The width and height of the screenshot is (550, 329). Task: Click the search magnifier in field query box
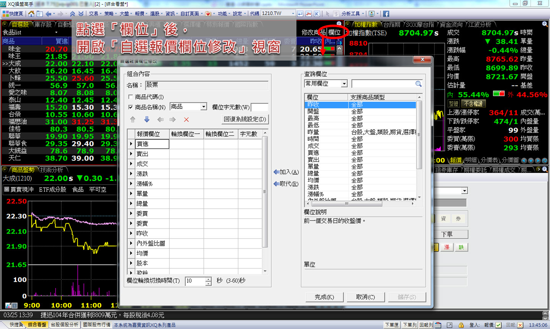[418, 84]
